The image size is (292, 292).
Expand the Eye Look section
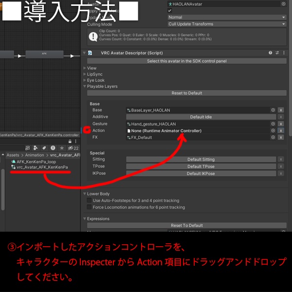(x=85, y=80)
